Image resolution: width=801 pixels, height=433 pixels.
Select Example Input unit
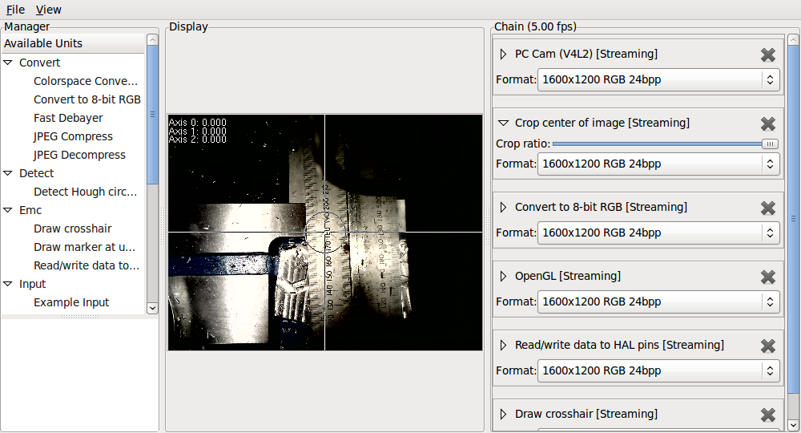click(71, 302)
